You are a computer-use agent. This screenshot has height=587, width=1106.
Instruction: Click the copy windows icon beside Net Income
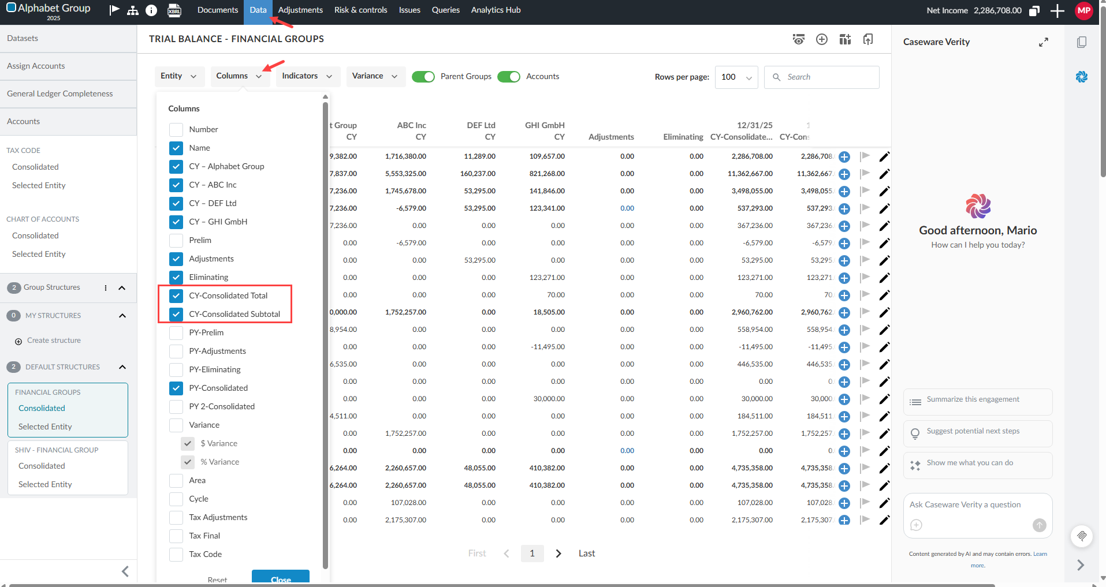[x=1034, y=10]
